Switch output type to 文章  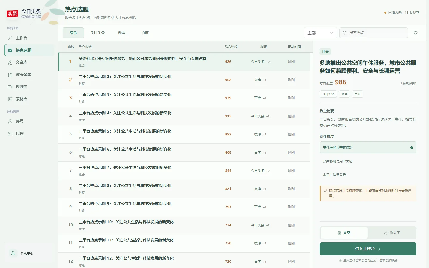pyautogui.click(x=344, y=233)
